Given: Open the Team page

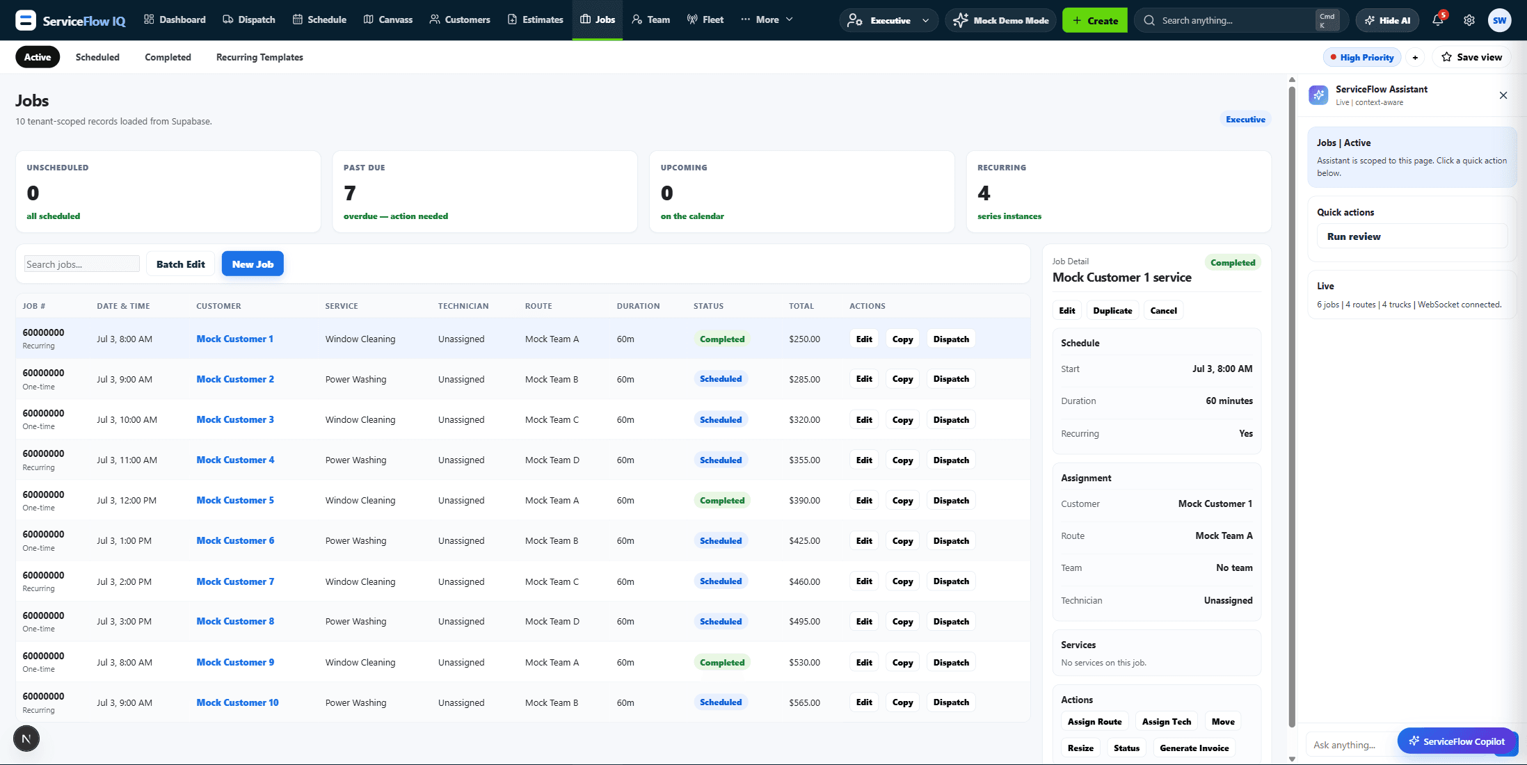Looking at the screenshot, I should tap(651, 19).
